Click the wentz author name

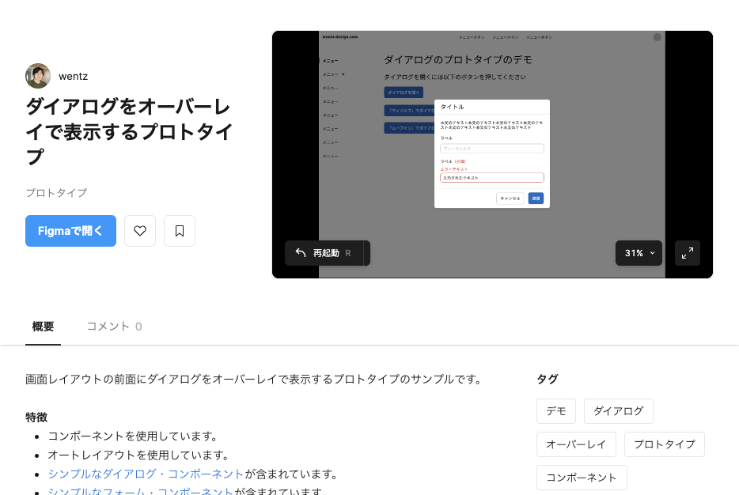point(73,77)
